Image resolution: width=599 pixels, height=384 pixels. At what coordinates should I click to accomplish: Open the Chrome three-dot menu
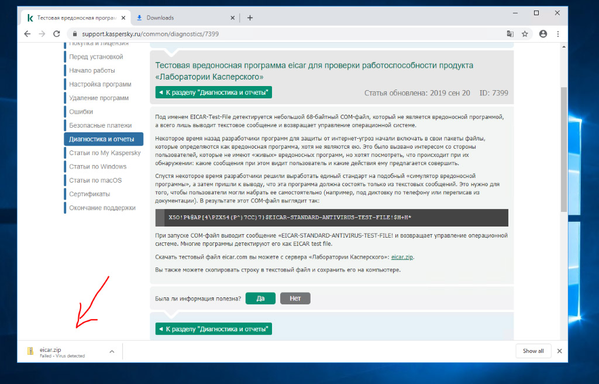click(558, 34)
